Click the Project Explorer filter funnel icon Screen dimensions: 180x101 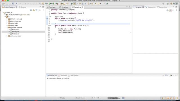tap(36, 10)
